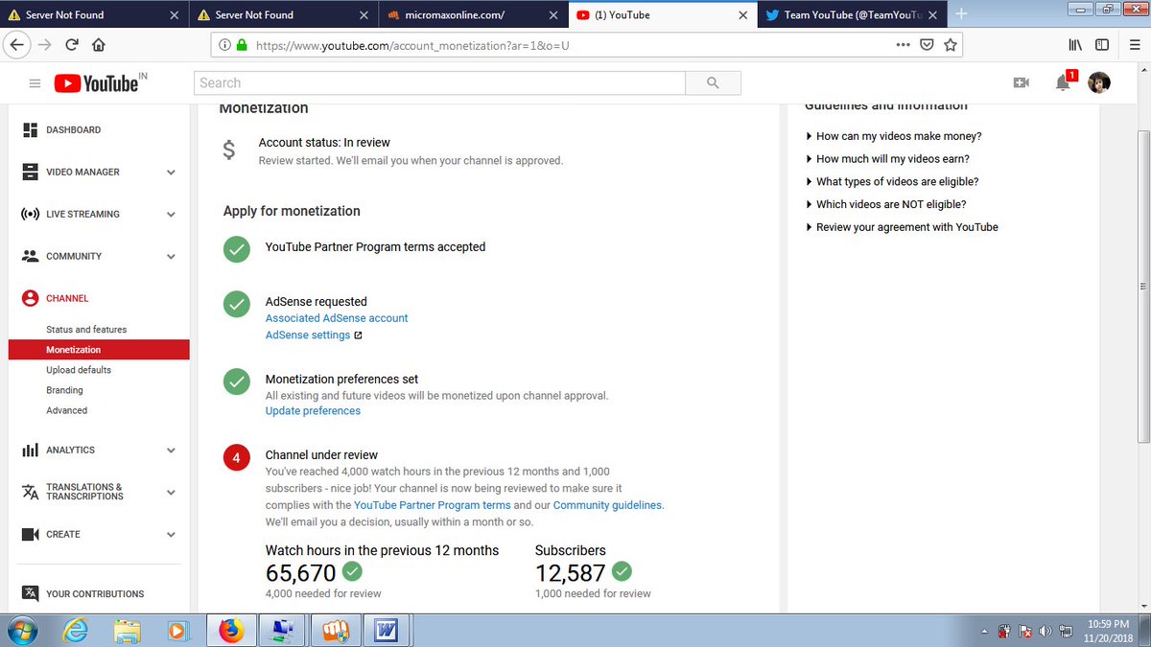
Task: Bookmark this page with the star
Action: (951, 45)
